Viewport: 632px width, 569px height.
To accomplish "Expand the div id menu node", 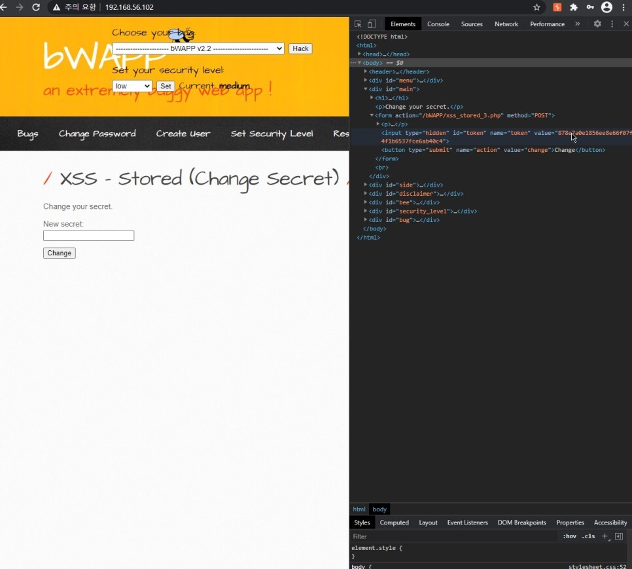I will tap(366, 80).
